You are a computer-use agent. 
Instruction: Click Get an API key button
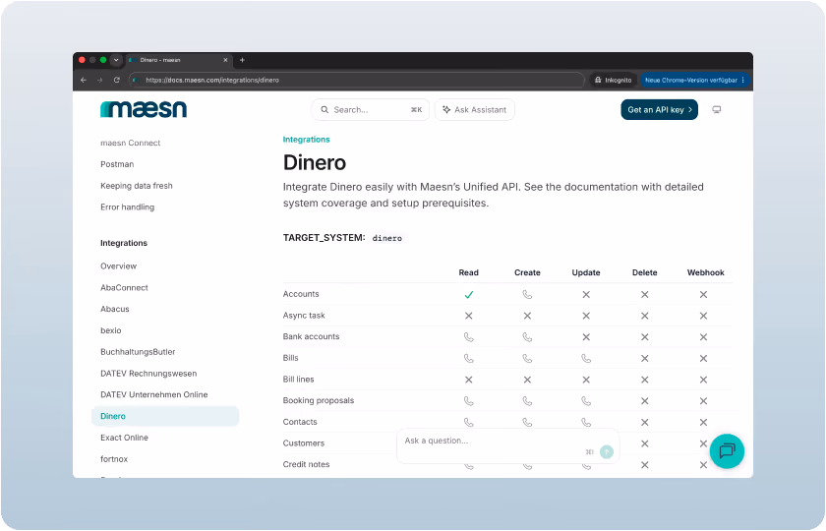pyautogui.click(x=659, y=109)
